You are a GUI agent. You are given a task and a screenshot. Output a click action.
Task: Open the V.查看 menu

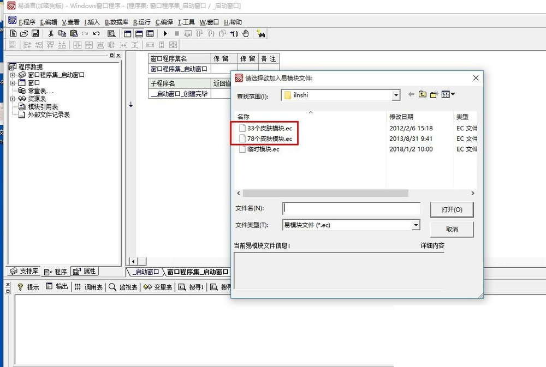click(70, 22)
